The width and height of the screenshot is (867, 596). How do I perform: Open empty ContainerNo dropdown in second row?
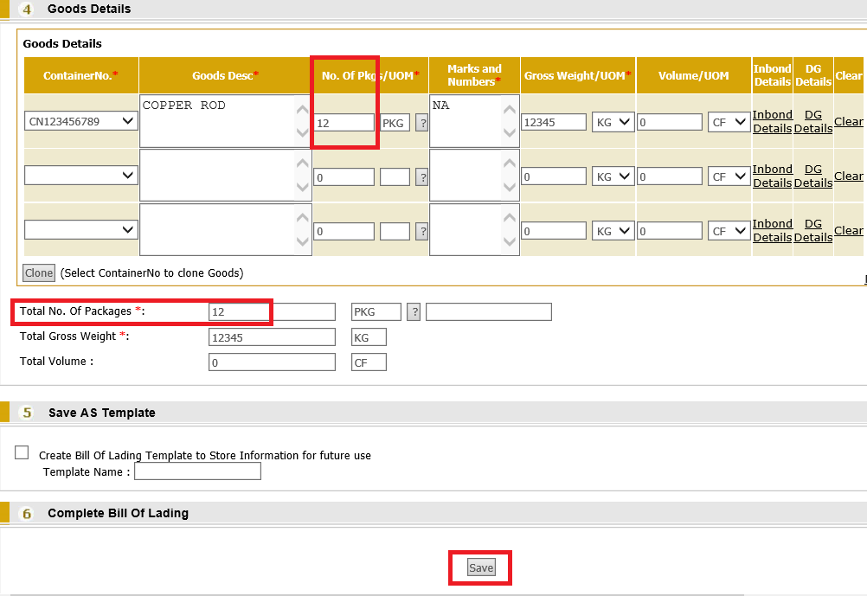tap(80, 176)
